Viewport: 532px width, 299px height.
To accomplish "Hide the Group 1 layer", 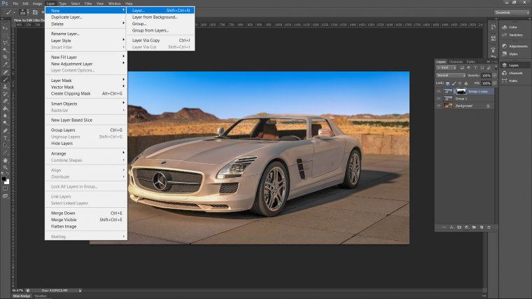I will coord(438,99).
